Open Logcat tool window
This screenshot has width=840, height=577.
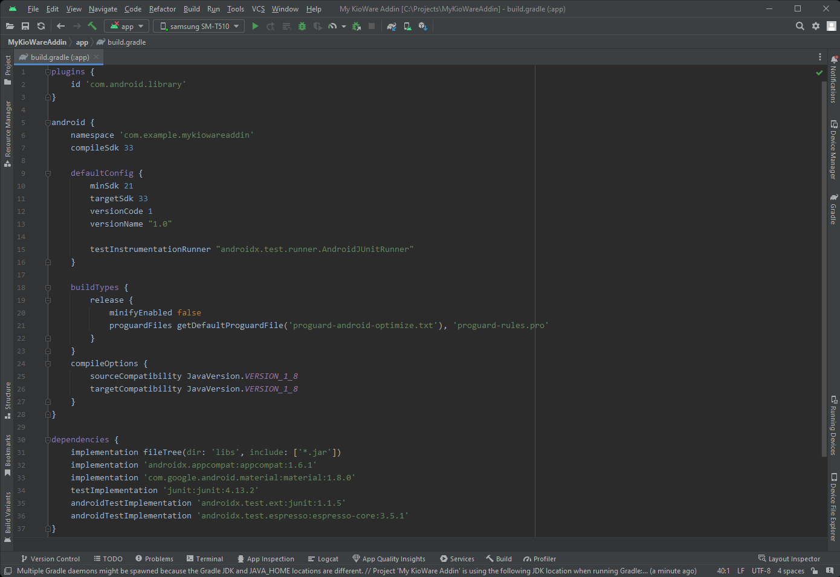323,559
